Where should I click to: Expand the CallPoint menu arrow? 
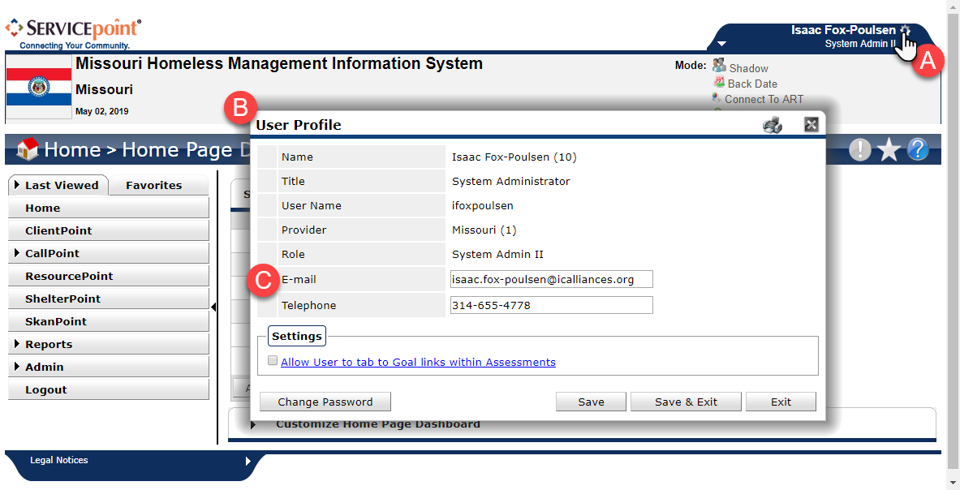click(x=17, y=252)
